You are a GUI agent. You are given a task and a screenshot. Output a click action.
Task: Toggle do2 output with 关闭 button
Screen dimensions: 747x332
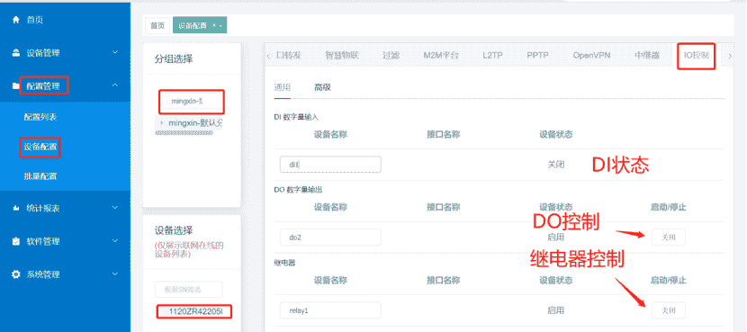coord(669,238)
